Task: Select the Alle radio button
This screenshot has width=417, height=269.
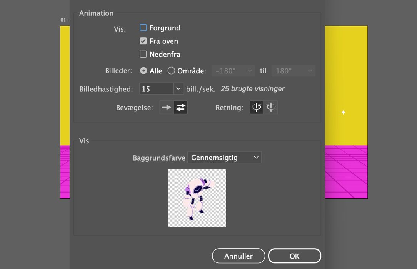Action: pyautogui.click(x=143, y=71)
